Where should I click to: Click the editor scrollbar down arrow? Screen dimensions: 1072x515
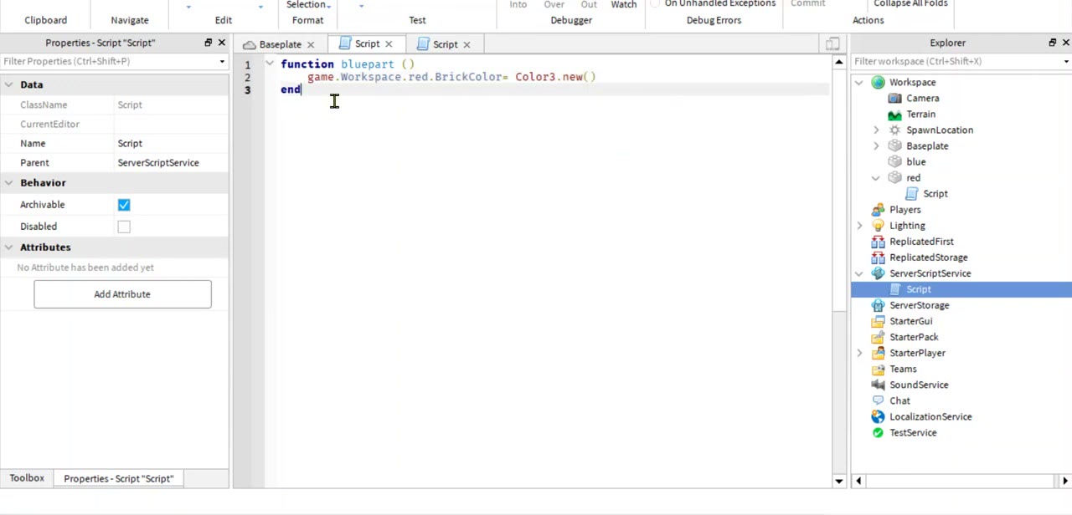point(838,481)
